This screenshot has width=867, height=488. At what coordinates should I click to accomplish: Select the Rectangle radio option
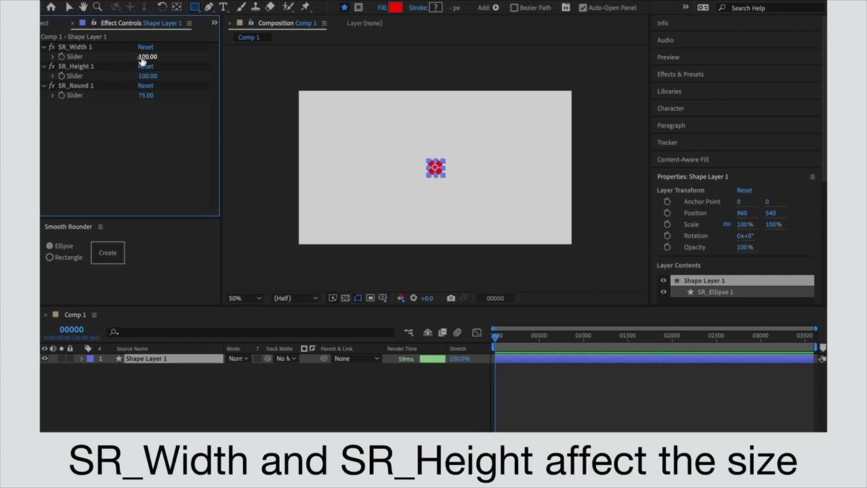(50, 258)
